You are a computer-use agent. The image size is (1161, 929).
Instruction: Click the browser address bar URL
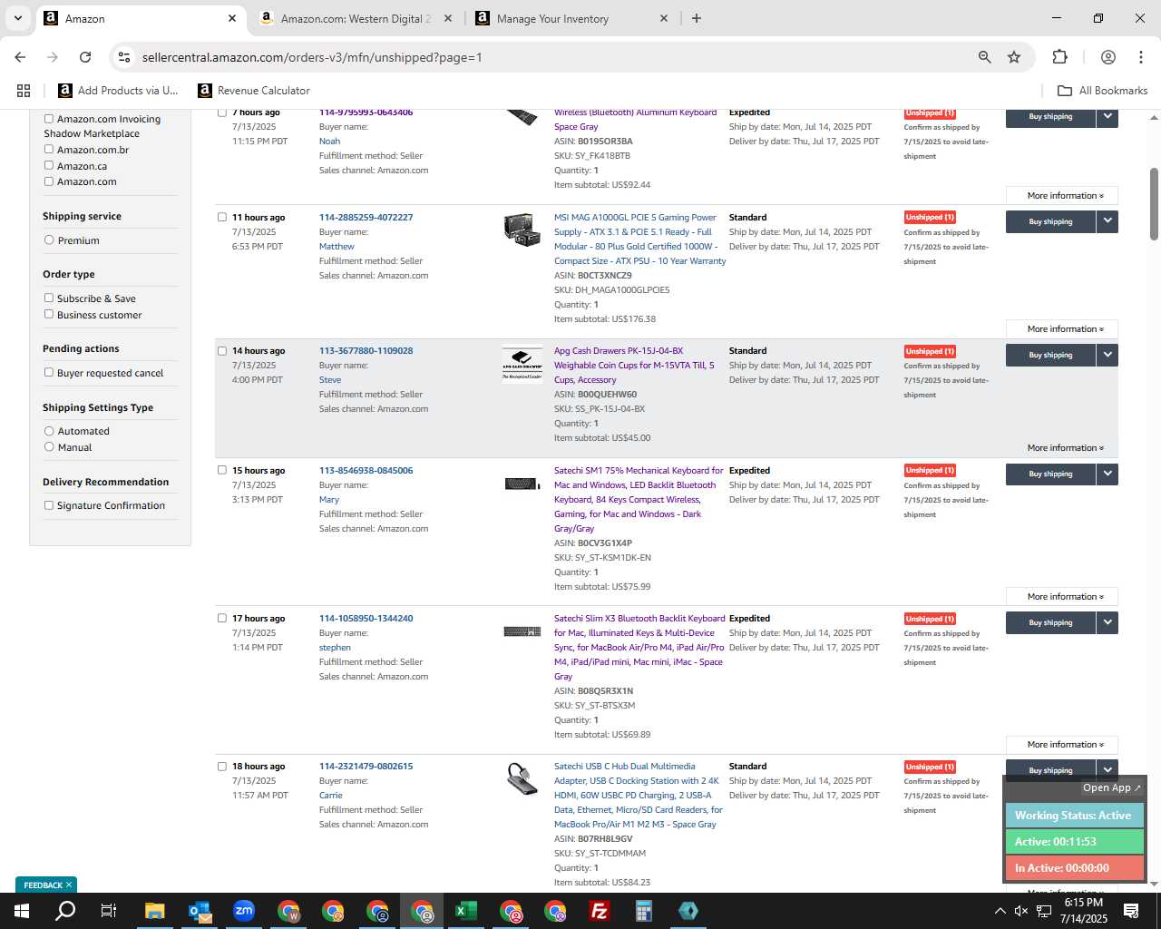312,57
